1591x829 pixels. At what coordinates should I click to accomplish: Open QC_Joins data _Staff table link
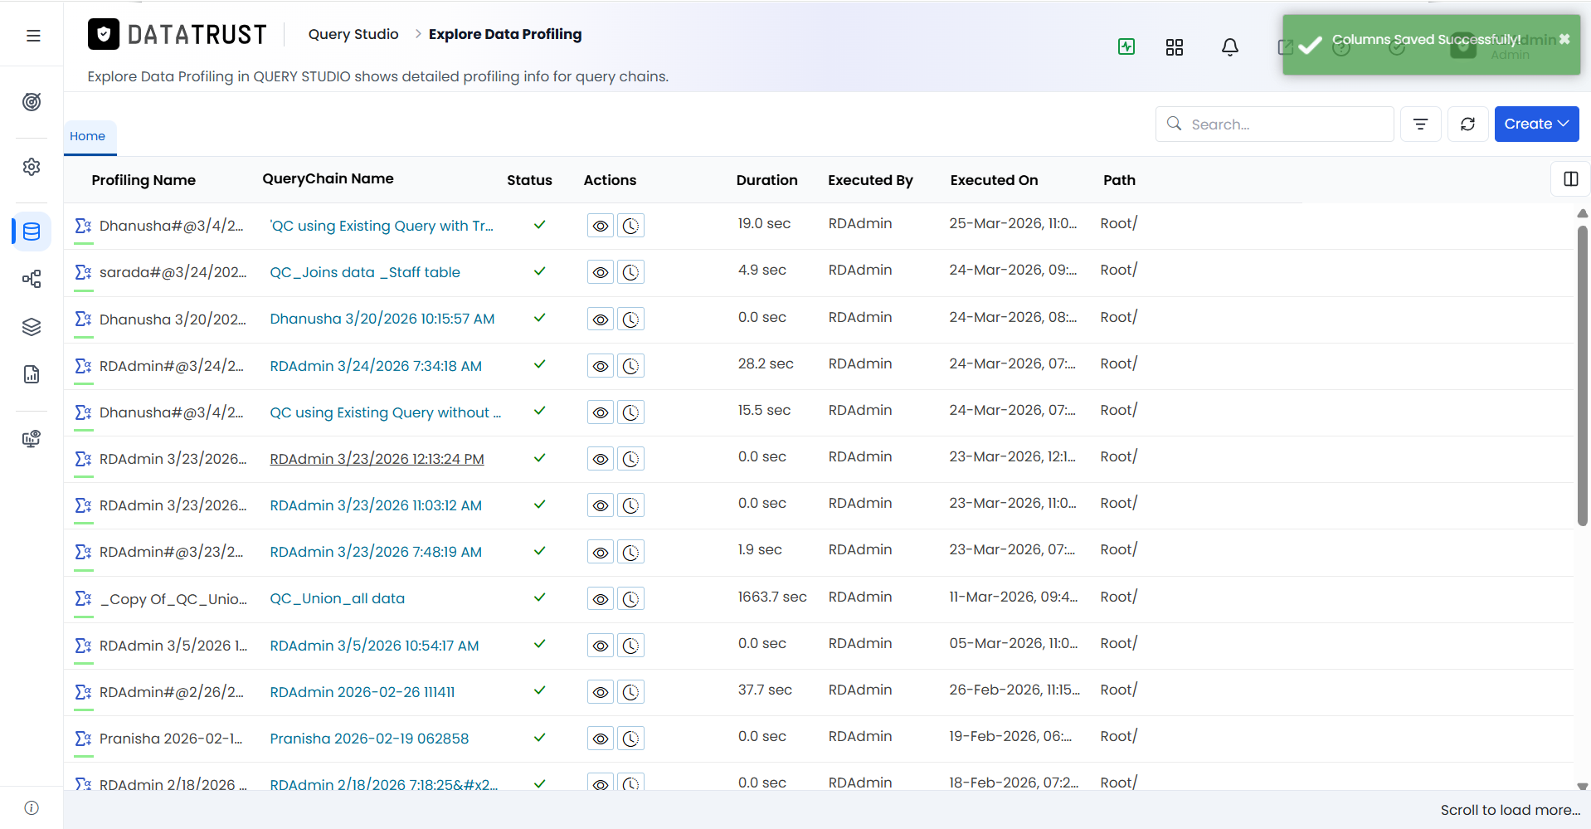point(365,272)
